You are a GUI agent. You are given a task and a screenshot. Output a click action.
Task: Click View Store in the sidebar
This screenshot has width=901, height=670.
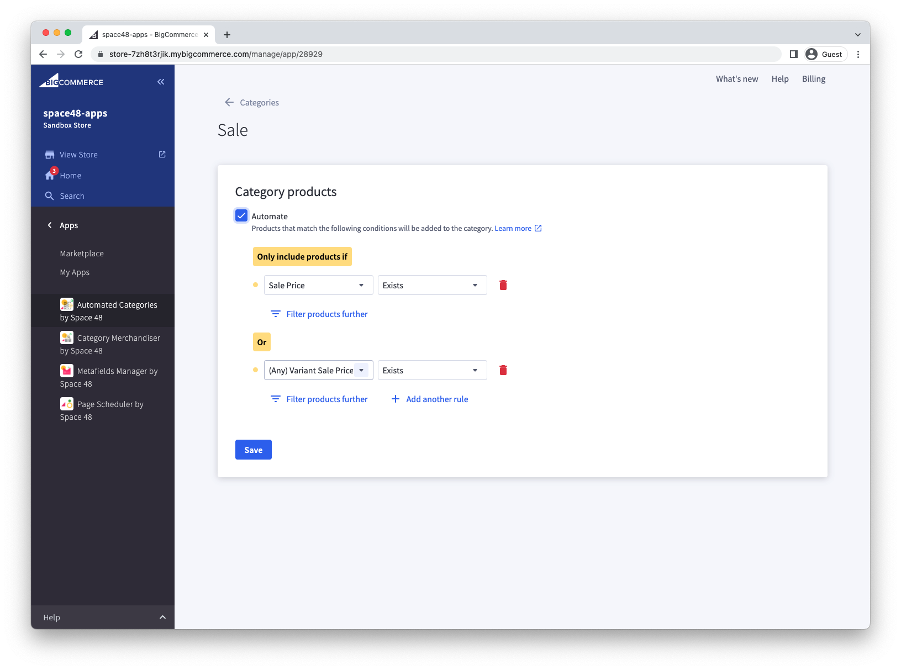[78, 155]
